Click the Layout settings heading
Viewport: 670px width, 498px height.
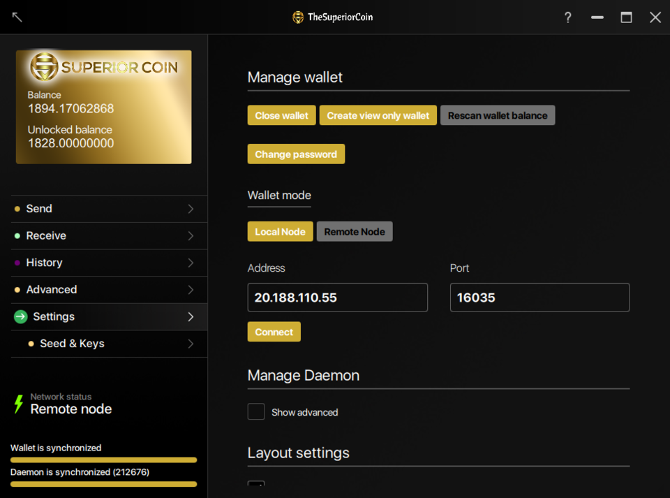tap(298, 453)
